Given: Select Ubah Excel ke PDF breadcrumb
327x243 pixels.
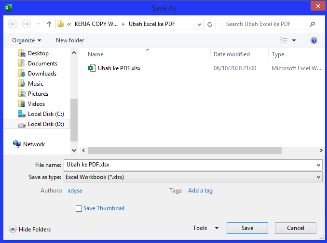Looking at the screenshot, I should point(152,24).
